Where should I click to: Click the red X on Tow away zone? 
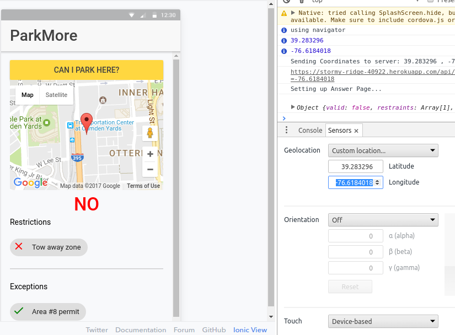[19, 247]
